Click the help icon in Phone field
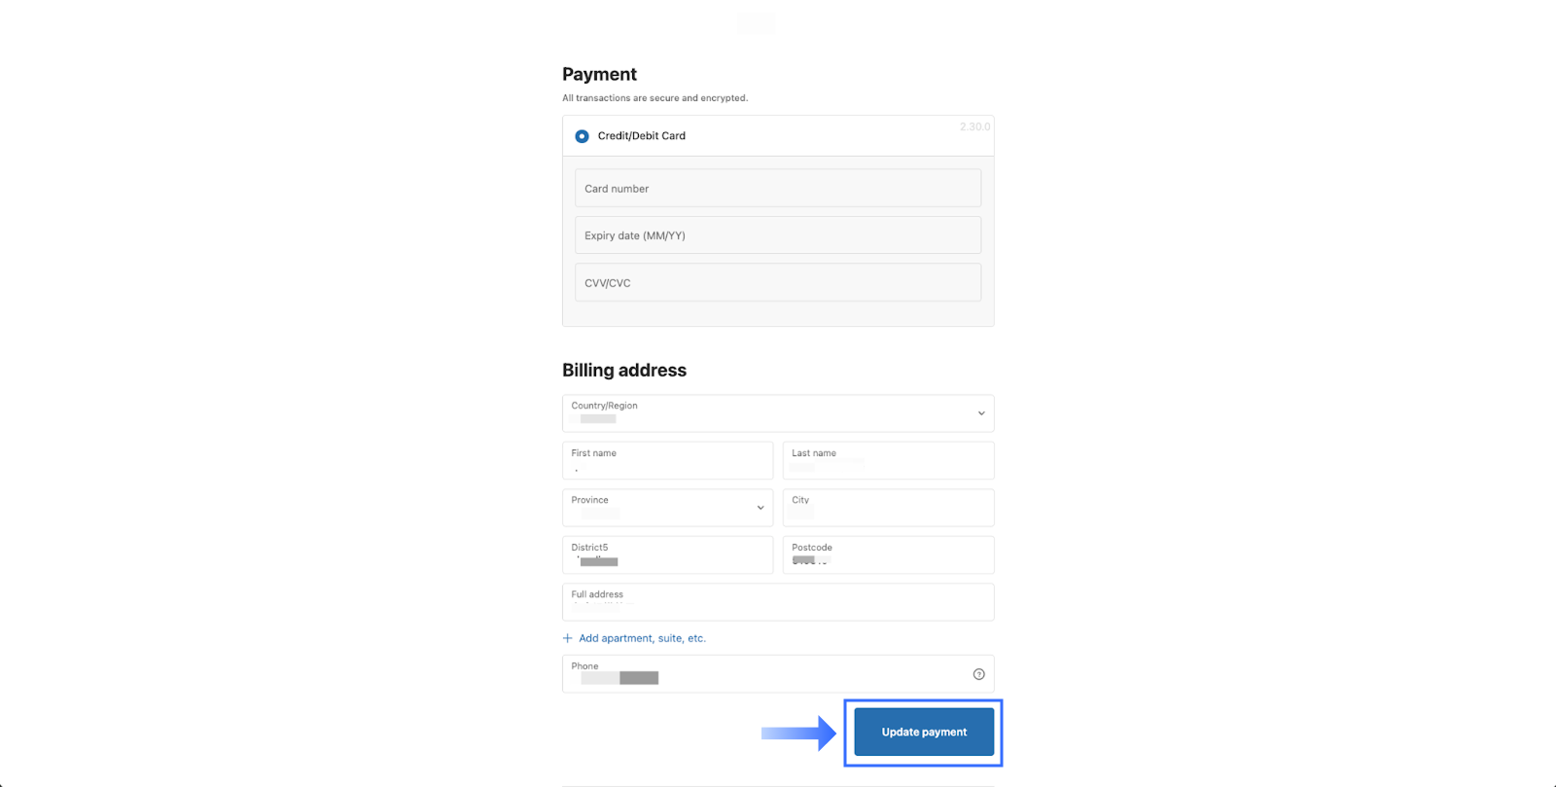The height and width of the screenshot is (787, 1556). pyautogui.click(x=978, y=674)
